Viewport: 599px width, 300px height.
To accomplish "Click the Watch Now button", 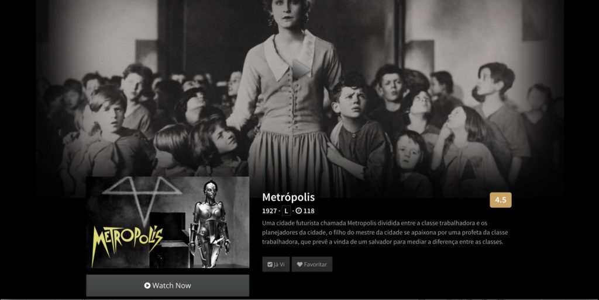I will pos(168,285).
